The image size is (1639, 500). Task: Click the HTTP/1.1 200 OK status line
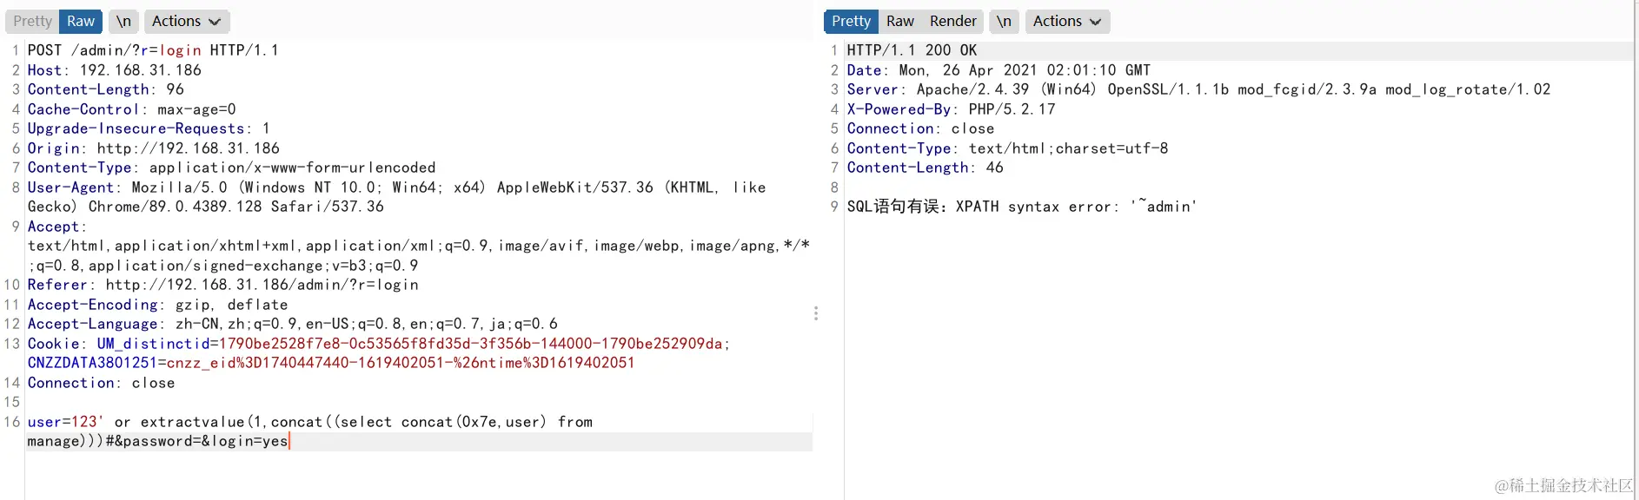[912, 50]
